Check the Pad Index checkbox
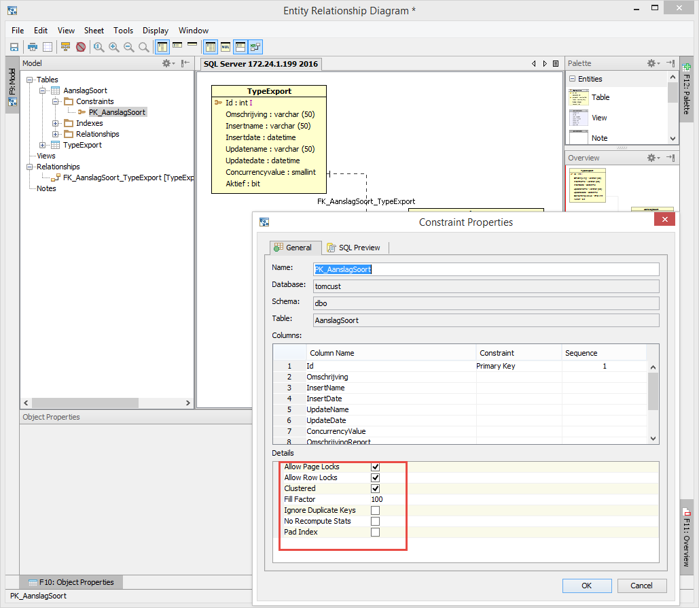Screen dimensions: 699x608 pyautogui.click(x=375, y=533)
